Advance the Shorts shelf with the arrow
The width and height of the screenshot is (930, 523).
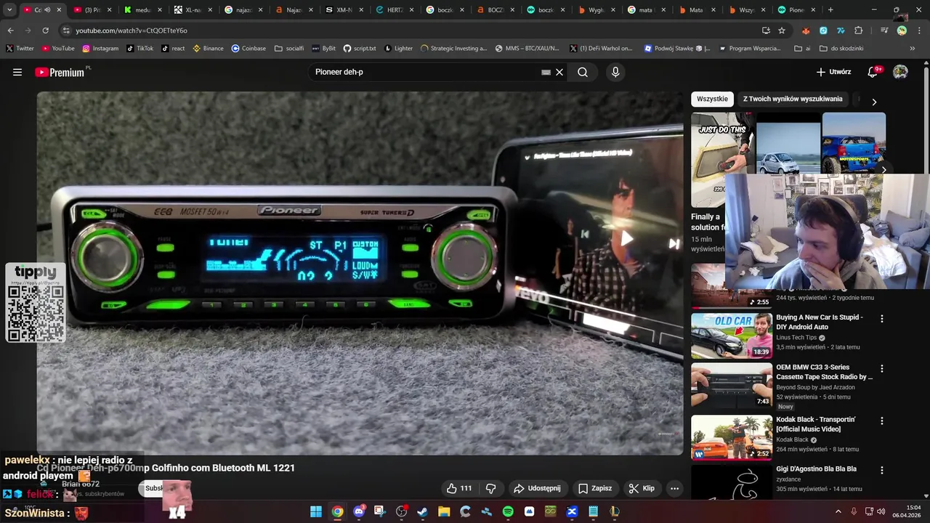[x=883, y=170]
